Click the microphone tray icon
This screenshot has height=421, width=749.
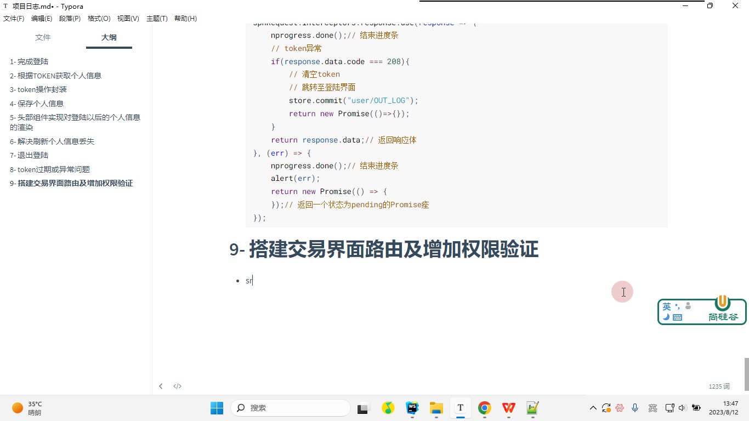635,408
